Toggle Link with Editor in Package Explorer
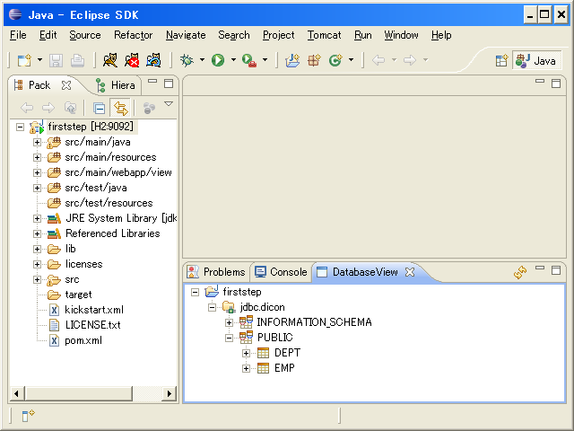 coord(119,108)
